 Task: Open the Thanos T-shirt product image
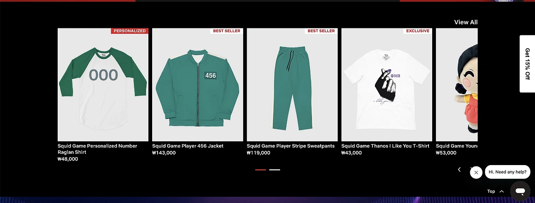[x=387, y=85]
